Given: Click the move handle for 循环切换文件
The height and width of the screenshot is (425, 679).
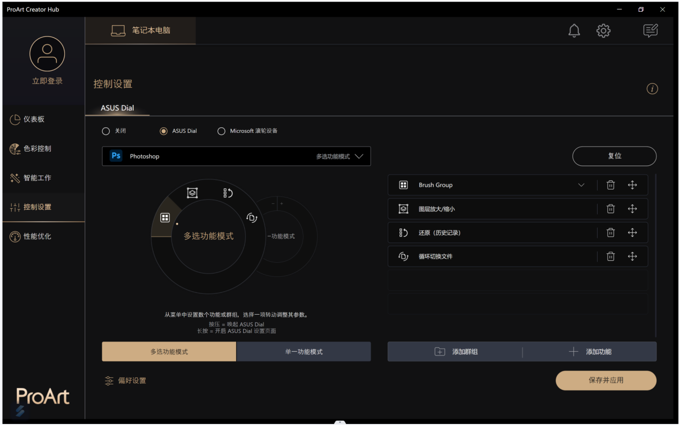Looking at the screenshot, I should 632,256.
